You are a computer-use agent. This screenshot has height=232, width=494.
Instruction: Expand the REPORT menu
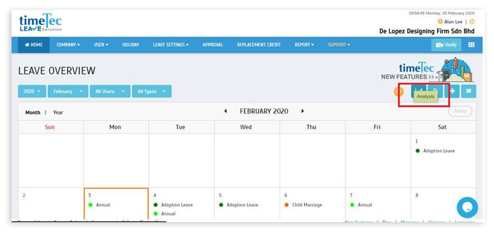(304, 45)
